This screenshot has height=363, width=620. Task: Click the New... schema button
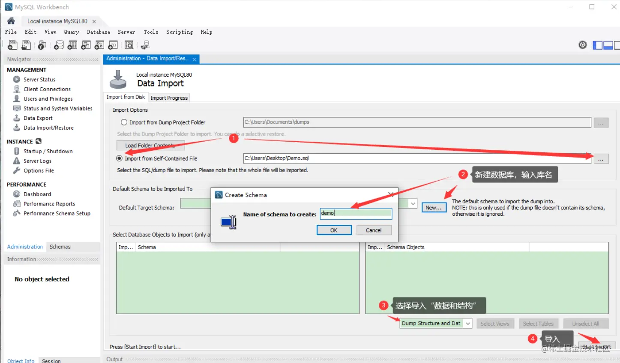coord(434,208)
